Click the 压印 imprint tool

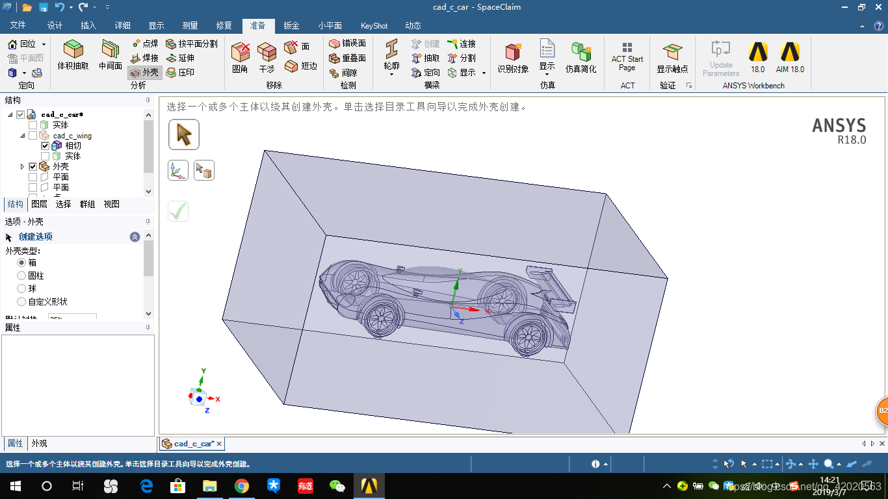click(x=180, y=72)
